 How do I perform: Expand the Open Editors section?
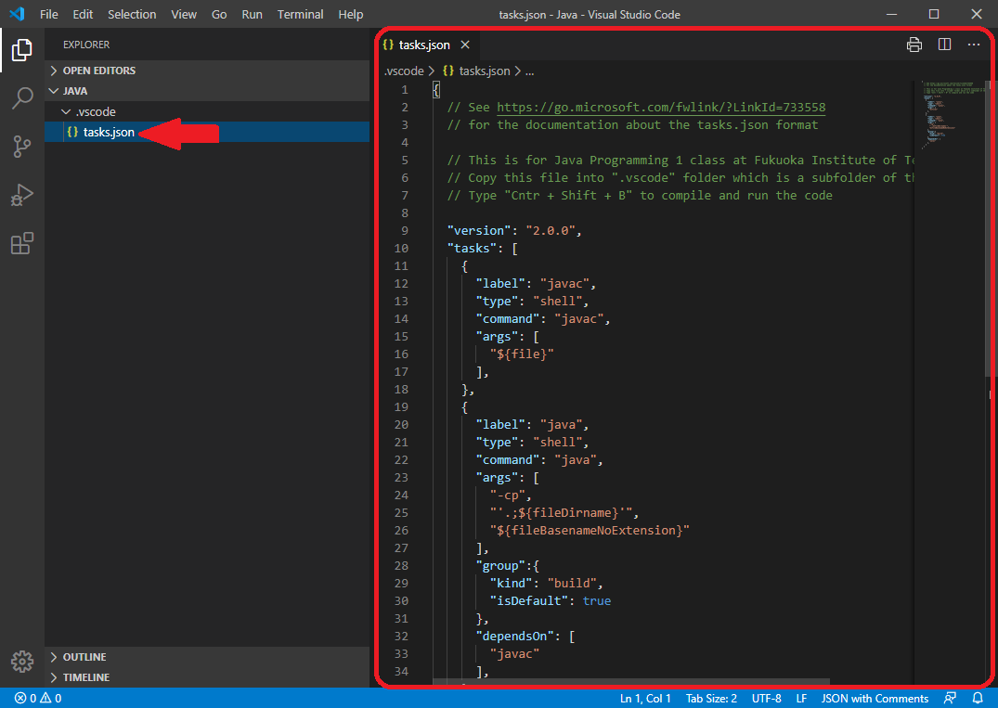click(x=207, y=71)
